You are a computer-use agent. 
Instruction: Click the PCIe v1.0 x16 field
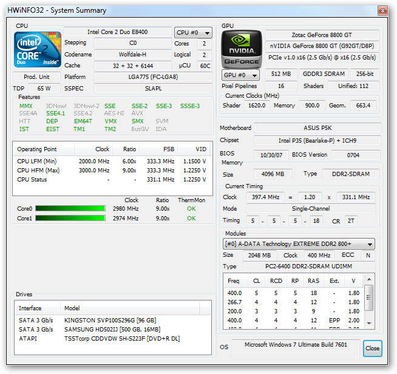click(x=322, y=58)
